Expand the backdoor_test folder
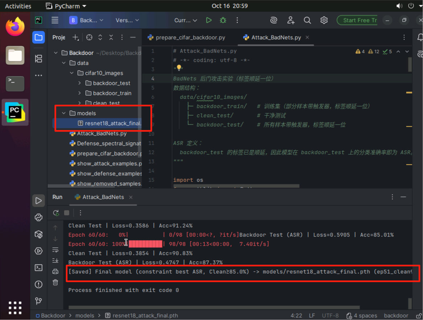Image resolution: width=423 pixels, height=320 pixels. pos(80,83)
